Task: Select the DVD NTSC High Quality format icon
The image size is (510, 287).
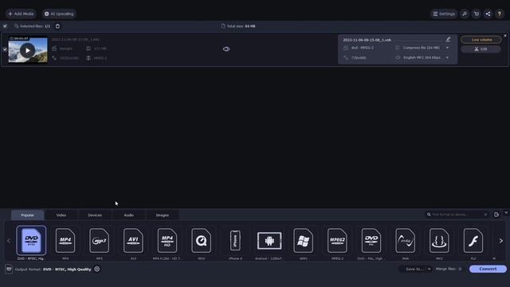Action: pos(31,241)
